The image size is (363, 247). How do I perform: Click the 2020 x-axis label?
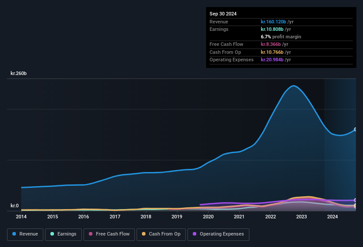tap(208, 217)
